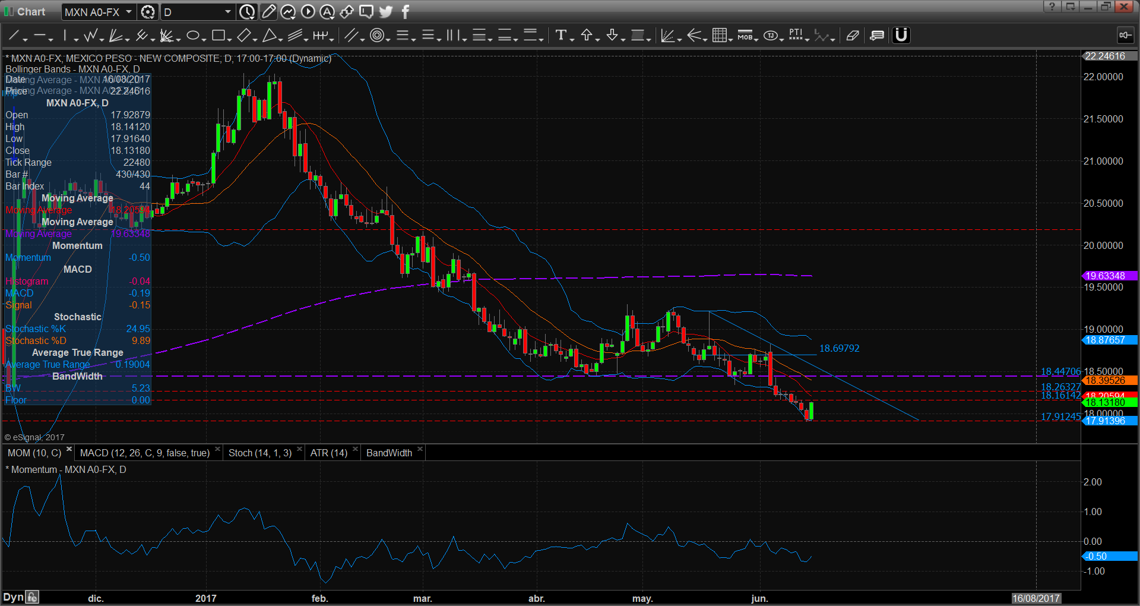Select the grid square tool
This screenshot has width=1140, height=606.
point(719,36)
